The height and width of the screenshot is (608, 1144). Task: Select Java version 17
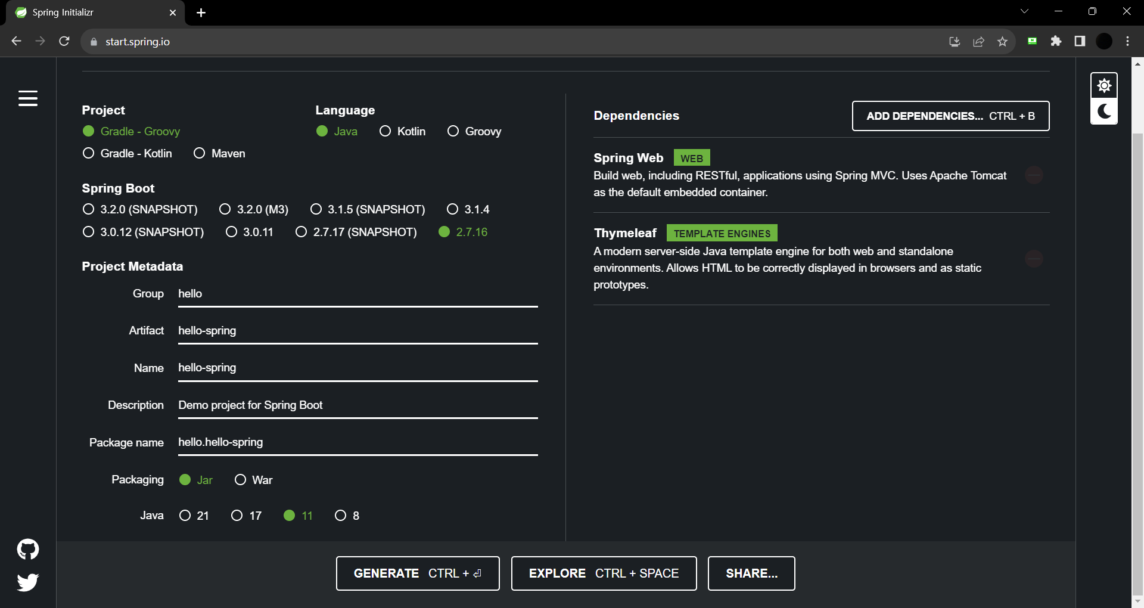246,516
